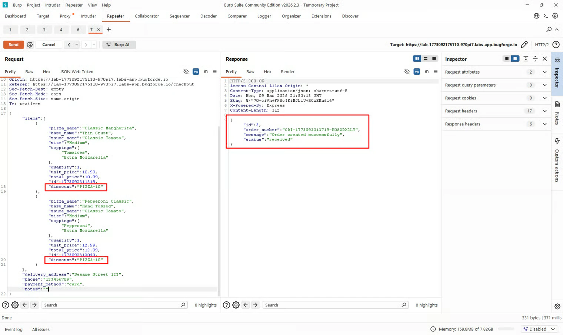Open AI Disabled status dropdown

click(540, 329)
